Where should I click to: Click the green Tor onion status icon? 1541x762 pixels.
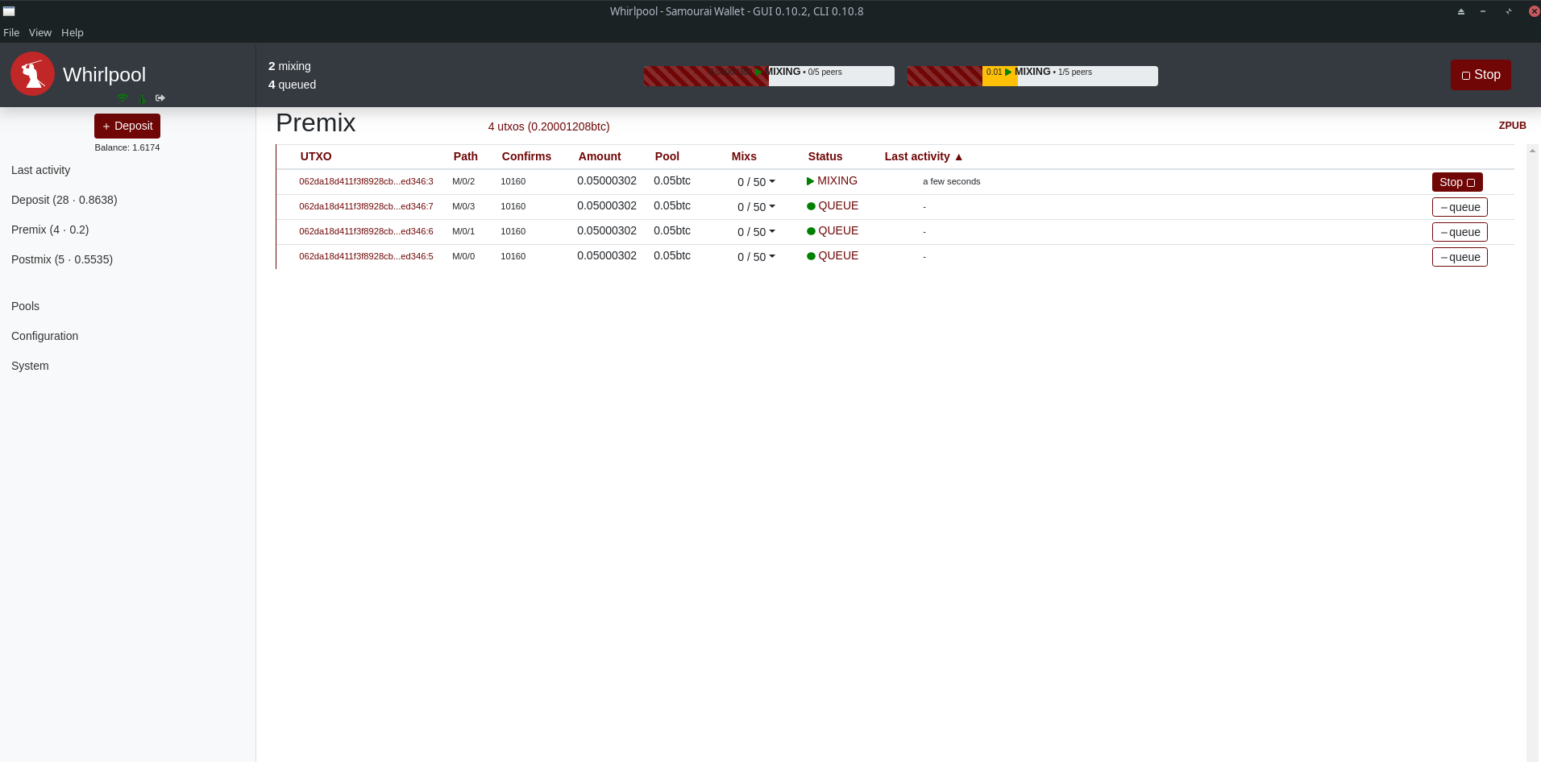[x=142, y=98]
